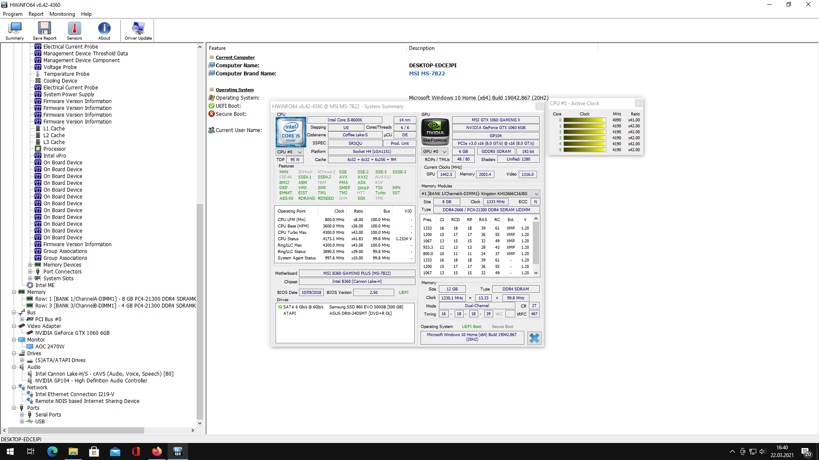The height and width of the screenshot is (460, 819).
Task: Click the MSI GTX 1060 GAMING X field
Action: point(496,120)
